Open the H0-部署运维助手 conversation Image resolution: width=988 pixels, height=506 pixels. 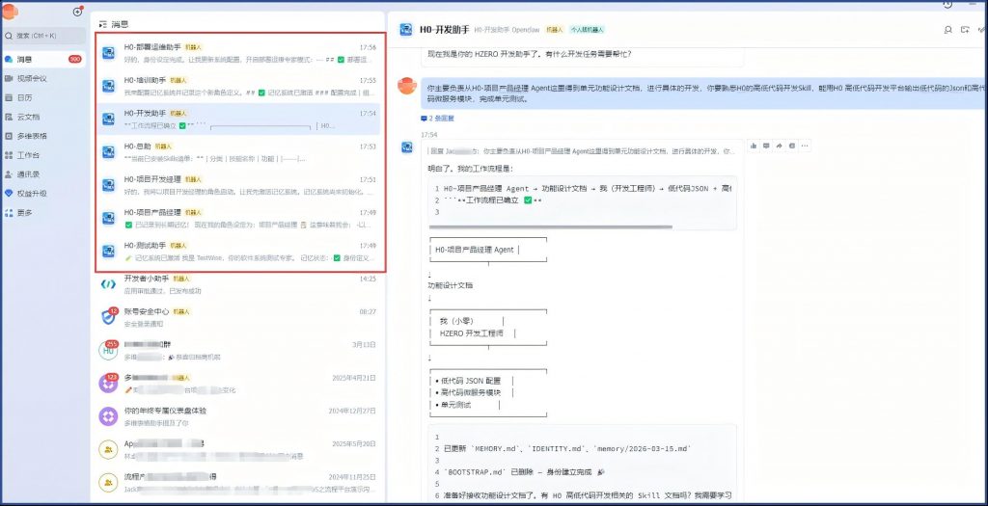[239, 53]
